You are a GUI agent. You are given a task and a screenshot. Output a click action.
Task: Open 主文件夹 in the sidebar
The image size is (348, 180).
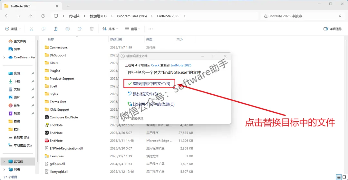(x=17, y=41)
